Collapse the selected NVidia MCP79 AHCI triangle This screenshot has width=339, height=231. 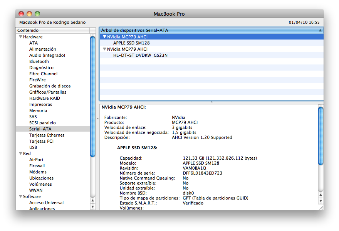(x=104, y=37)
